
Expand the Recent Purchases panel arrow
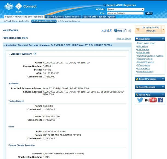click(x=163, y=79)
